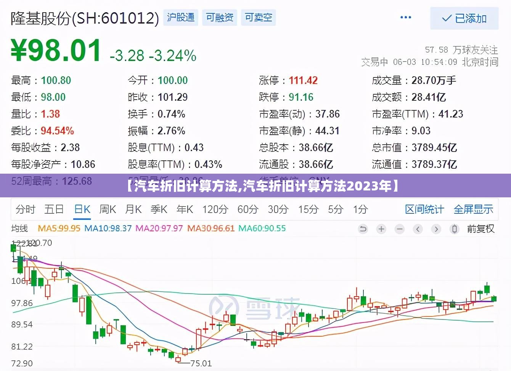Switch to the 分时 chart tab
This screenshot has height=371, width=511.
click(26, 209)
